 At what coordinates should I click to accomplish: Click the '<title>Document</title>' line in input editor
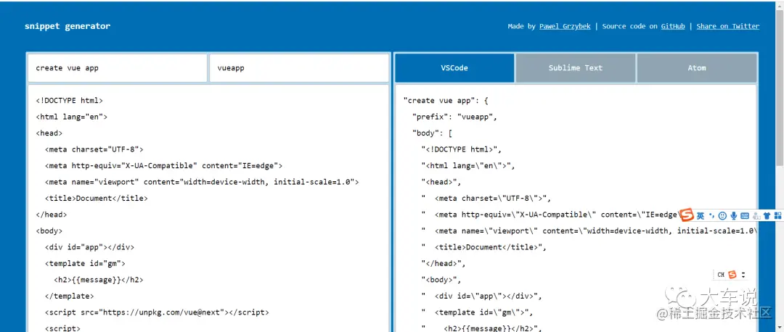96,198
